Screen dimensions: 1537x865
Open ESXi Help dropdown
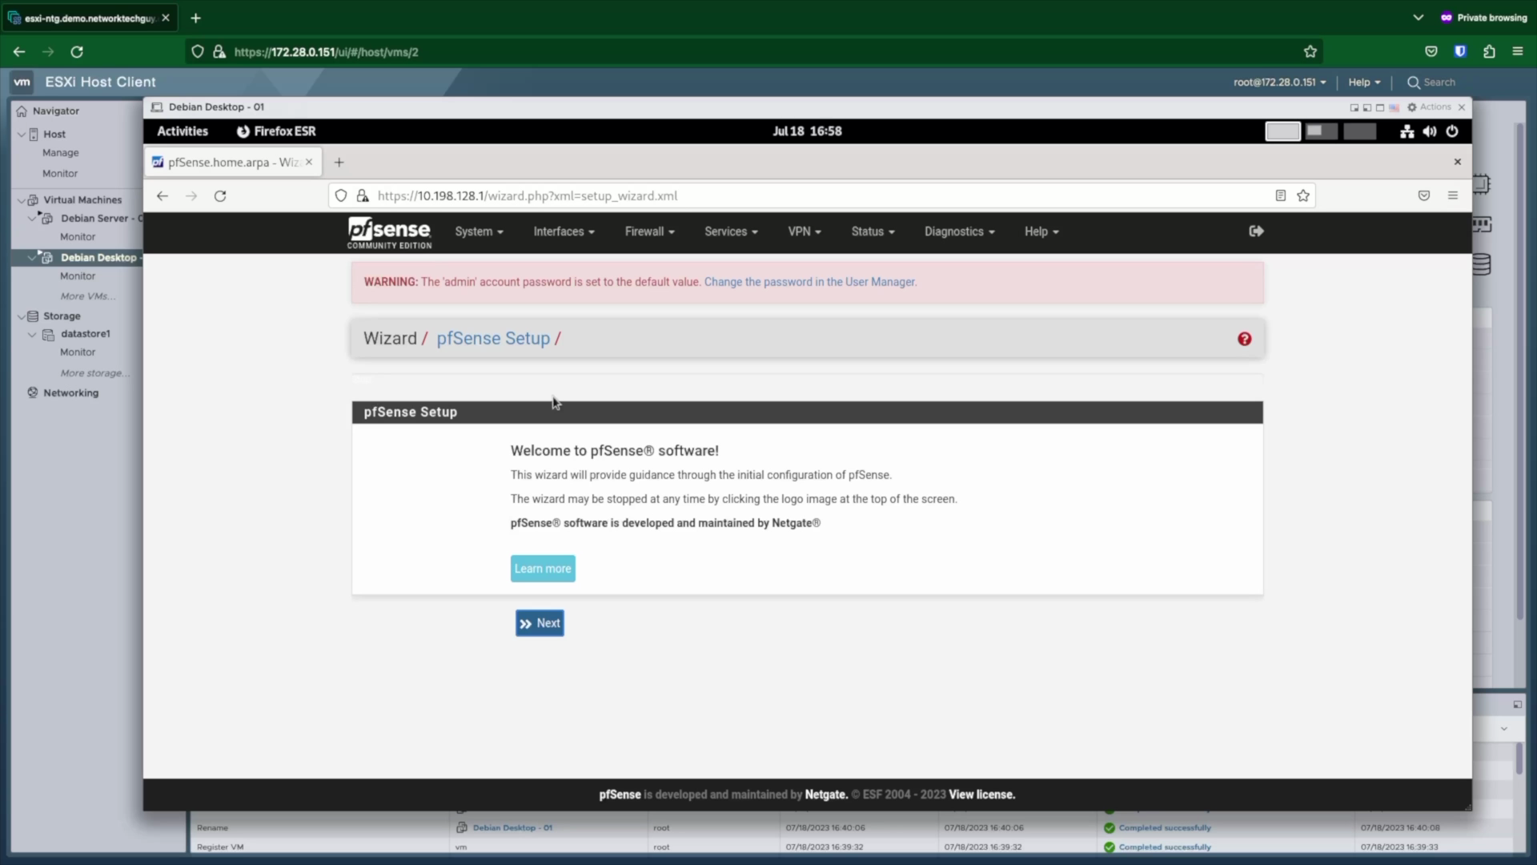(x=1364, y=82)
